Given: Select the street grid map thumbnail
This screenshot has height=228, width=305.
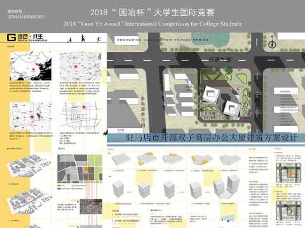Looking at the screenshot, I should click(x=81, y=116).
